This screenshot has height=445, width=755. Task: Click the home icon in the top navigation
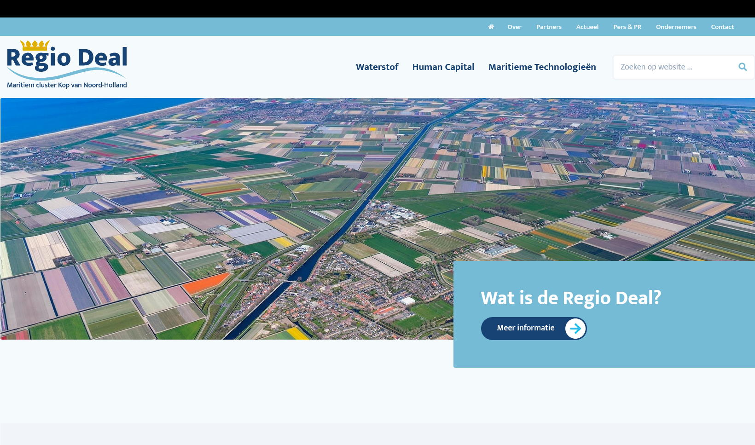coord(491,27)
